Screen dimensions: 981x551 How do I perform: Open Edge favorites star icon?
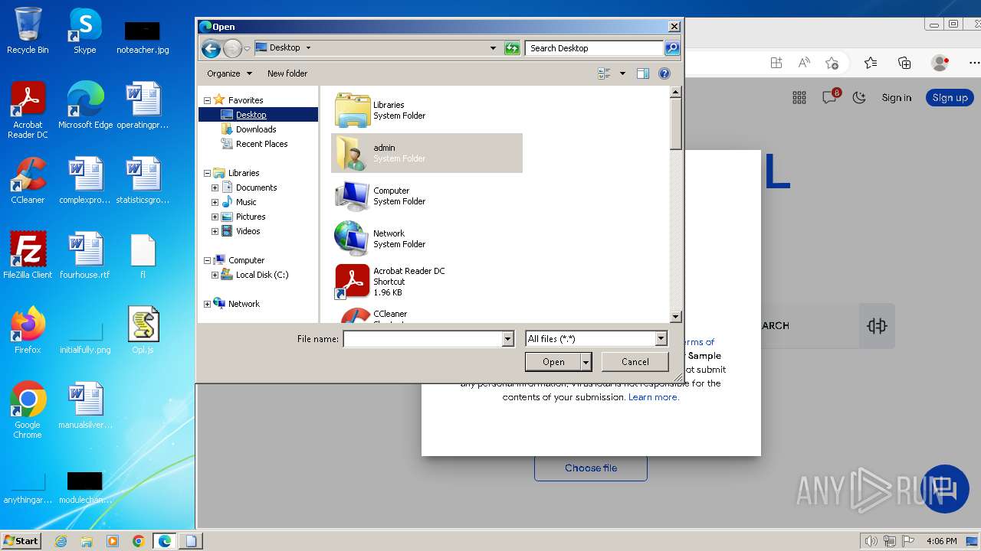(x=871, y=63)
